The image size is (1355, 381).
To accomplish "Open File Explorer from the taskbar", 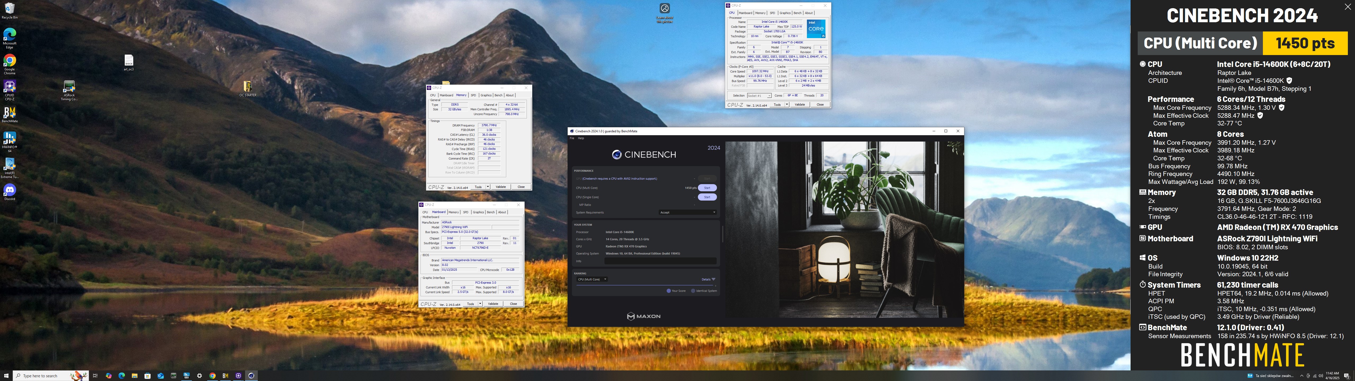I will tap(135, 376).
